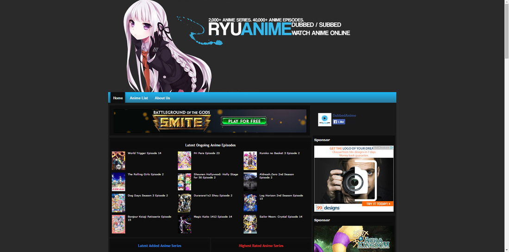Image resolution: width=509 pixels, height=252 pixels.
Task: Click the Sailor Moon Crystal thumbnail
Action: 250,224
